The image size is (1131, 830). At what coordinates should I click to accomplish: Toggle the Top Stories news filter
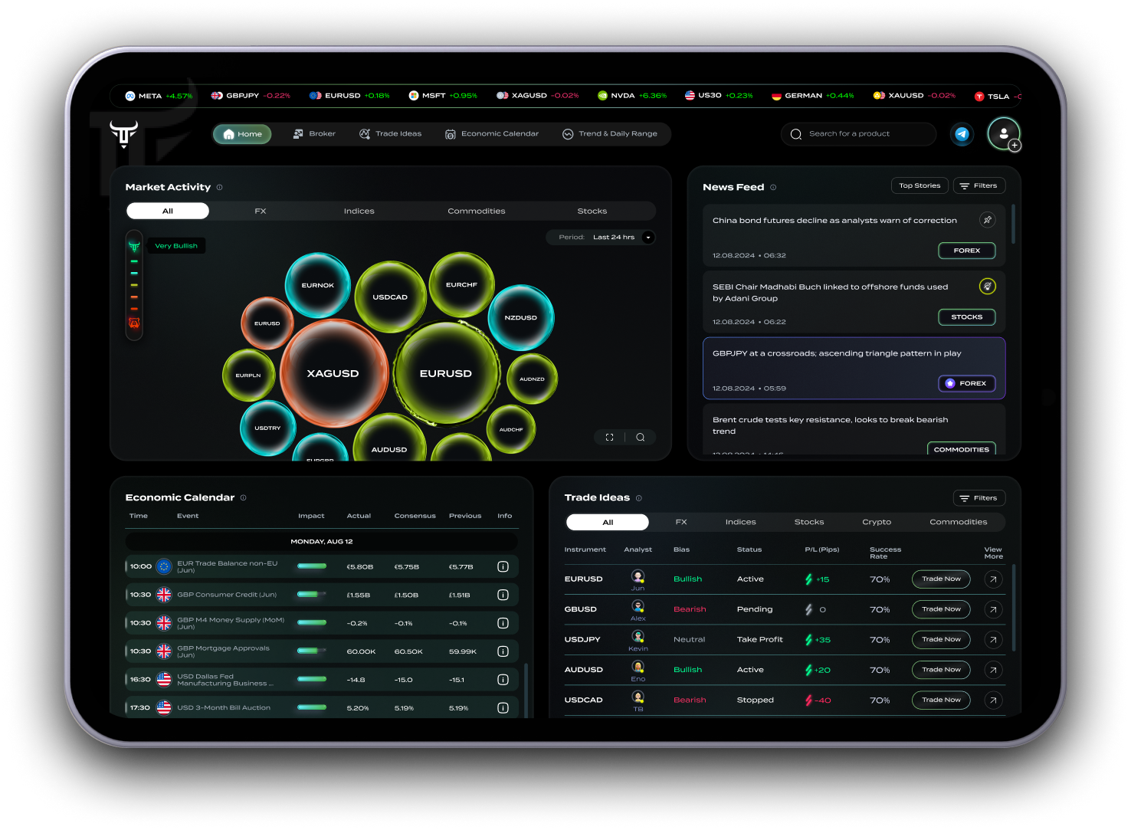pos(920,185)
